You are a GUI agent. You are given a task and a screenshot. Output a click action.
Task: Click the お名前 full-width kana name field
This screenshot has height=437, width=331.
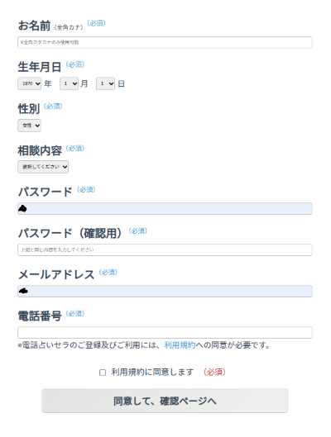tap(165, 42)
